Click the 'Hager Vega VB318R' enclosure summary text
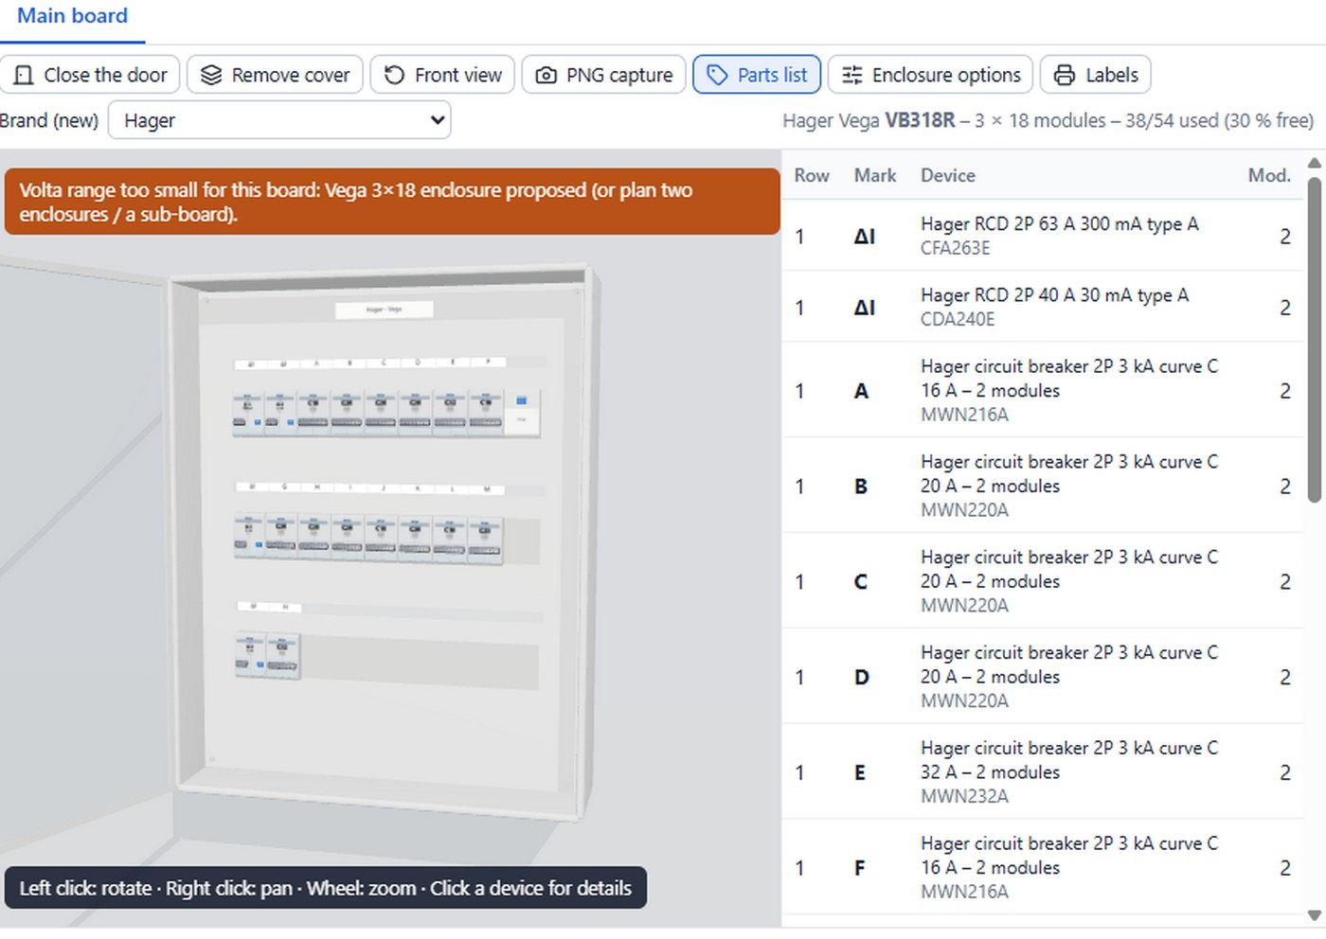This screenshot has height=939, width=1326. [x=1048, y=121]
